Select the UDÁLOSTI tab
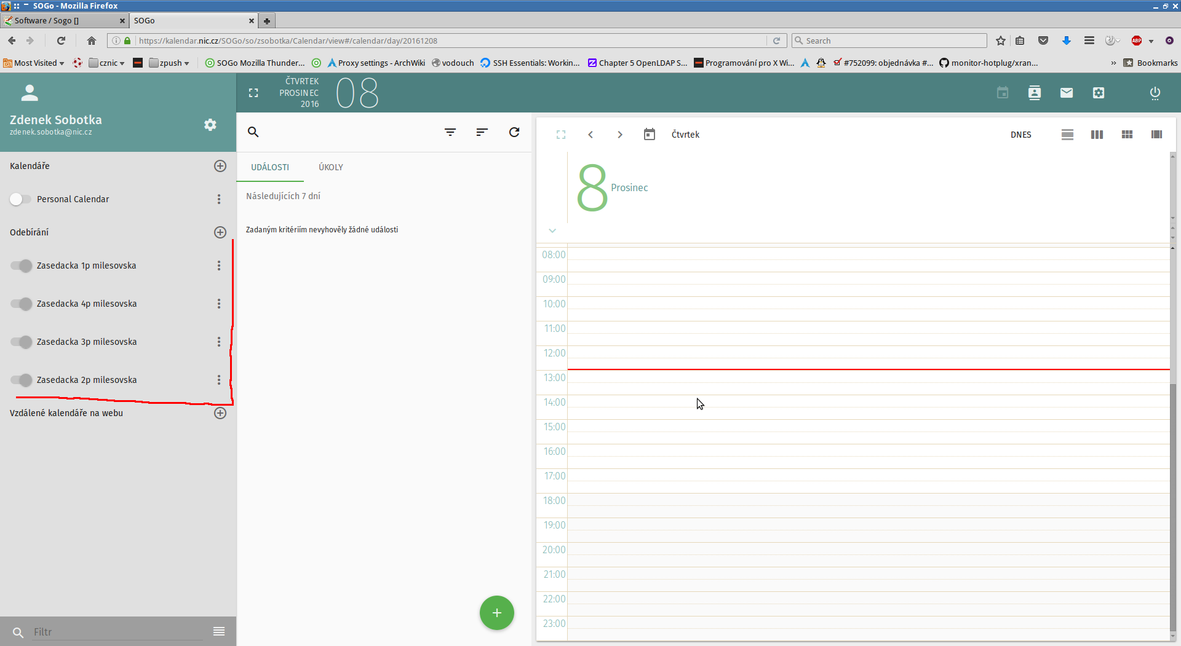This screenshot has height=646, width=1181. (269, 167)
